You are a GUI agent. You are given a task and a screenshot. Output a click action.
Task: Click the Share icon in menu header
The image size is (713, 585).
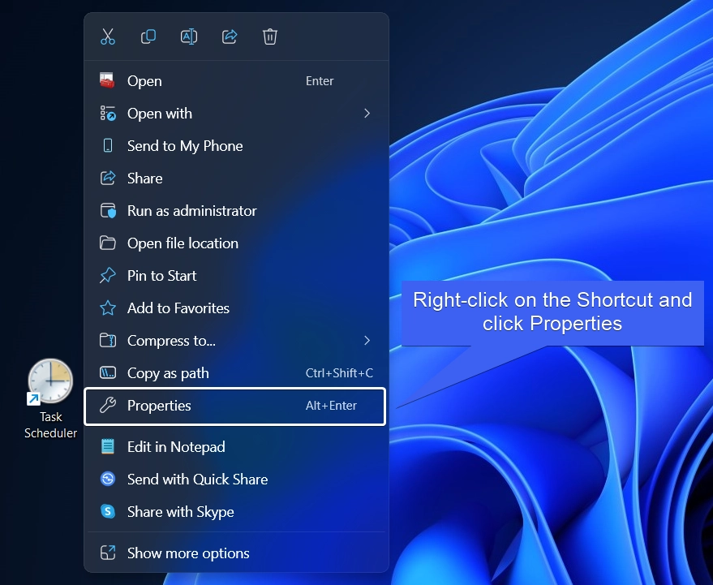coord(230,37)
